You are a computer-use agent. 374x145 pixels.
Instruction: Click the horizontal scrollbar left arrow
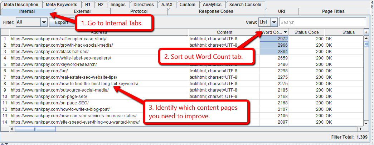tap(12, 129)
